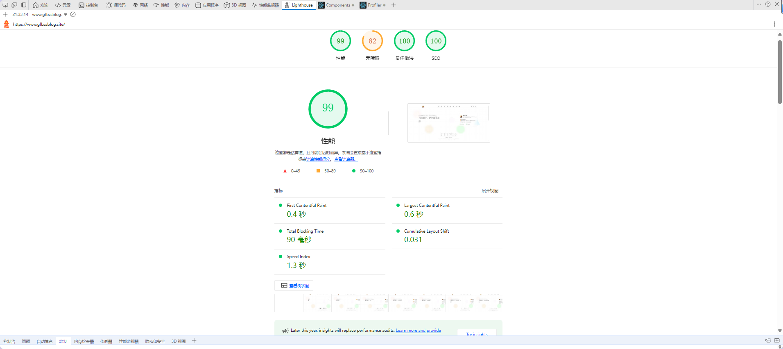Expand metrics with 展开视图 toggle
Image resolution: width=783 pixels, height=349 pixels.
490,190
